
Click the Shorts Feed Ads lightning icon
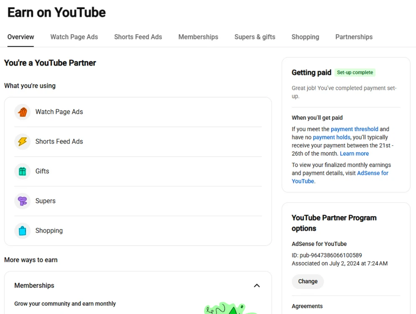coord(23,142)
